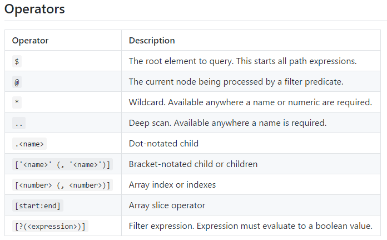This screenshot has width=387, height=240.
Task: Click the Bracket-notated child or children description
Action: (x=192, y=164)
